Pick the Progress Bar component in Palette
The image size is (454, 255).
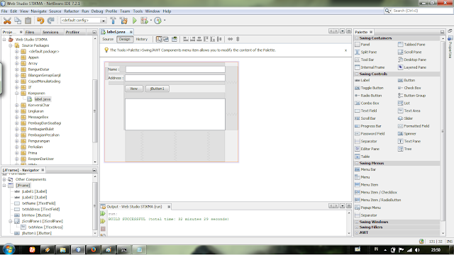coord(368,126)
